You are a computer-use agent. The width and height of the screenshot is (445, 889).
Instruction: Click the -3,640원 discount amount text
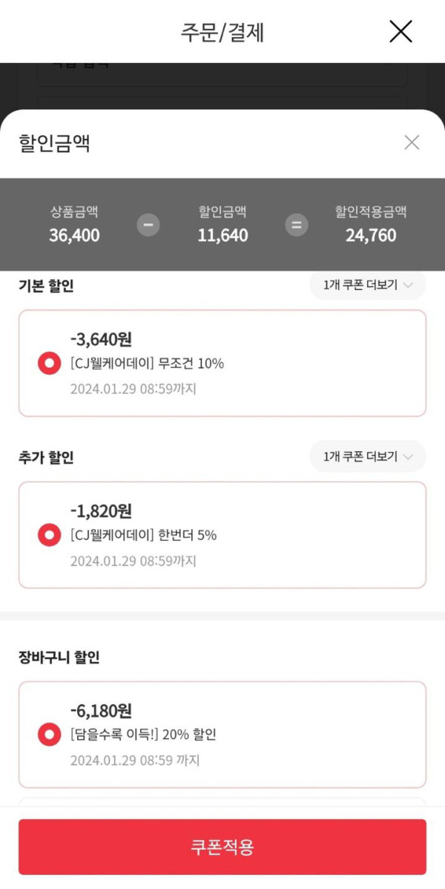101,340
